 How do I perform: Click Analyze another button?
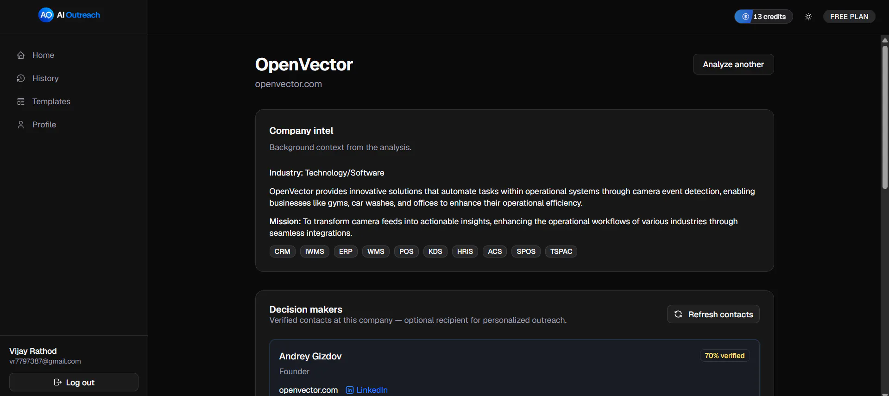click(733, 64)
